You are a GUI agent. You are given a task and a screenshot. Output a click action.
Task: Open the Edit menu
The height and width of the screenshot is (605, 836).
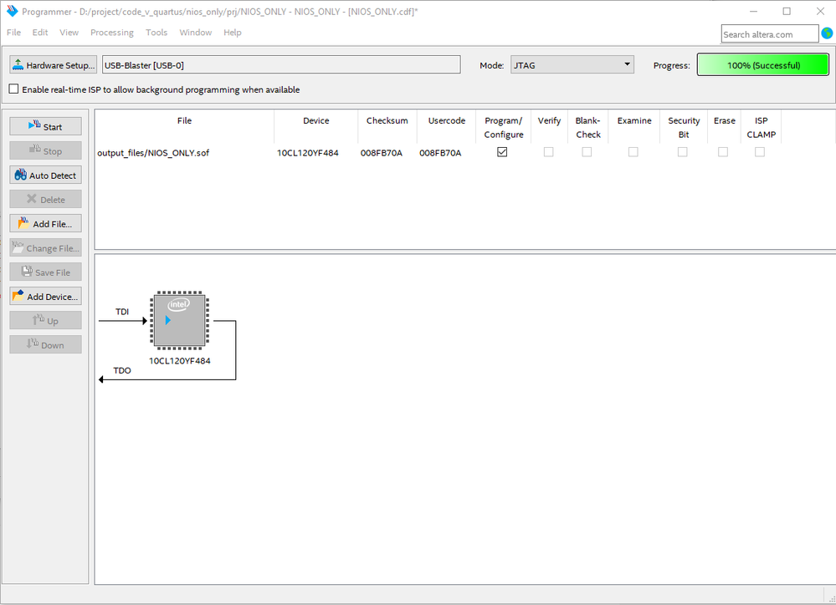point(40,33)
